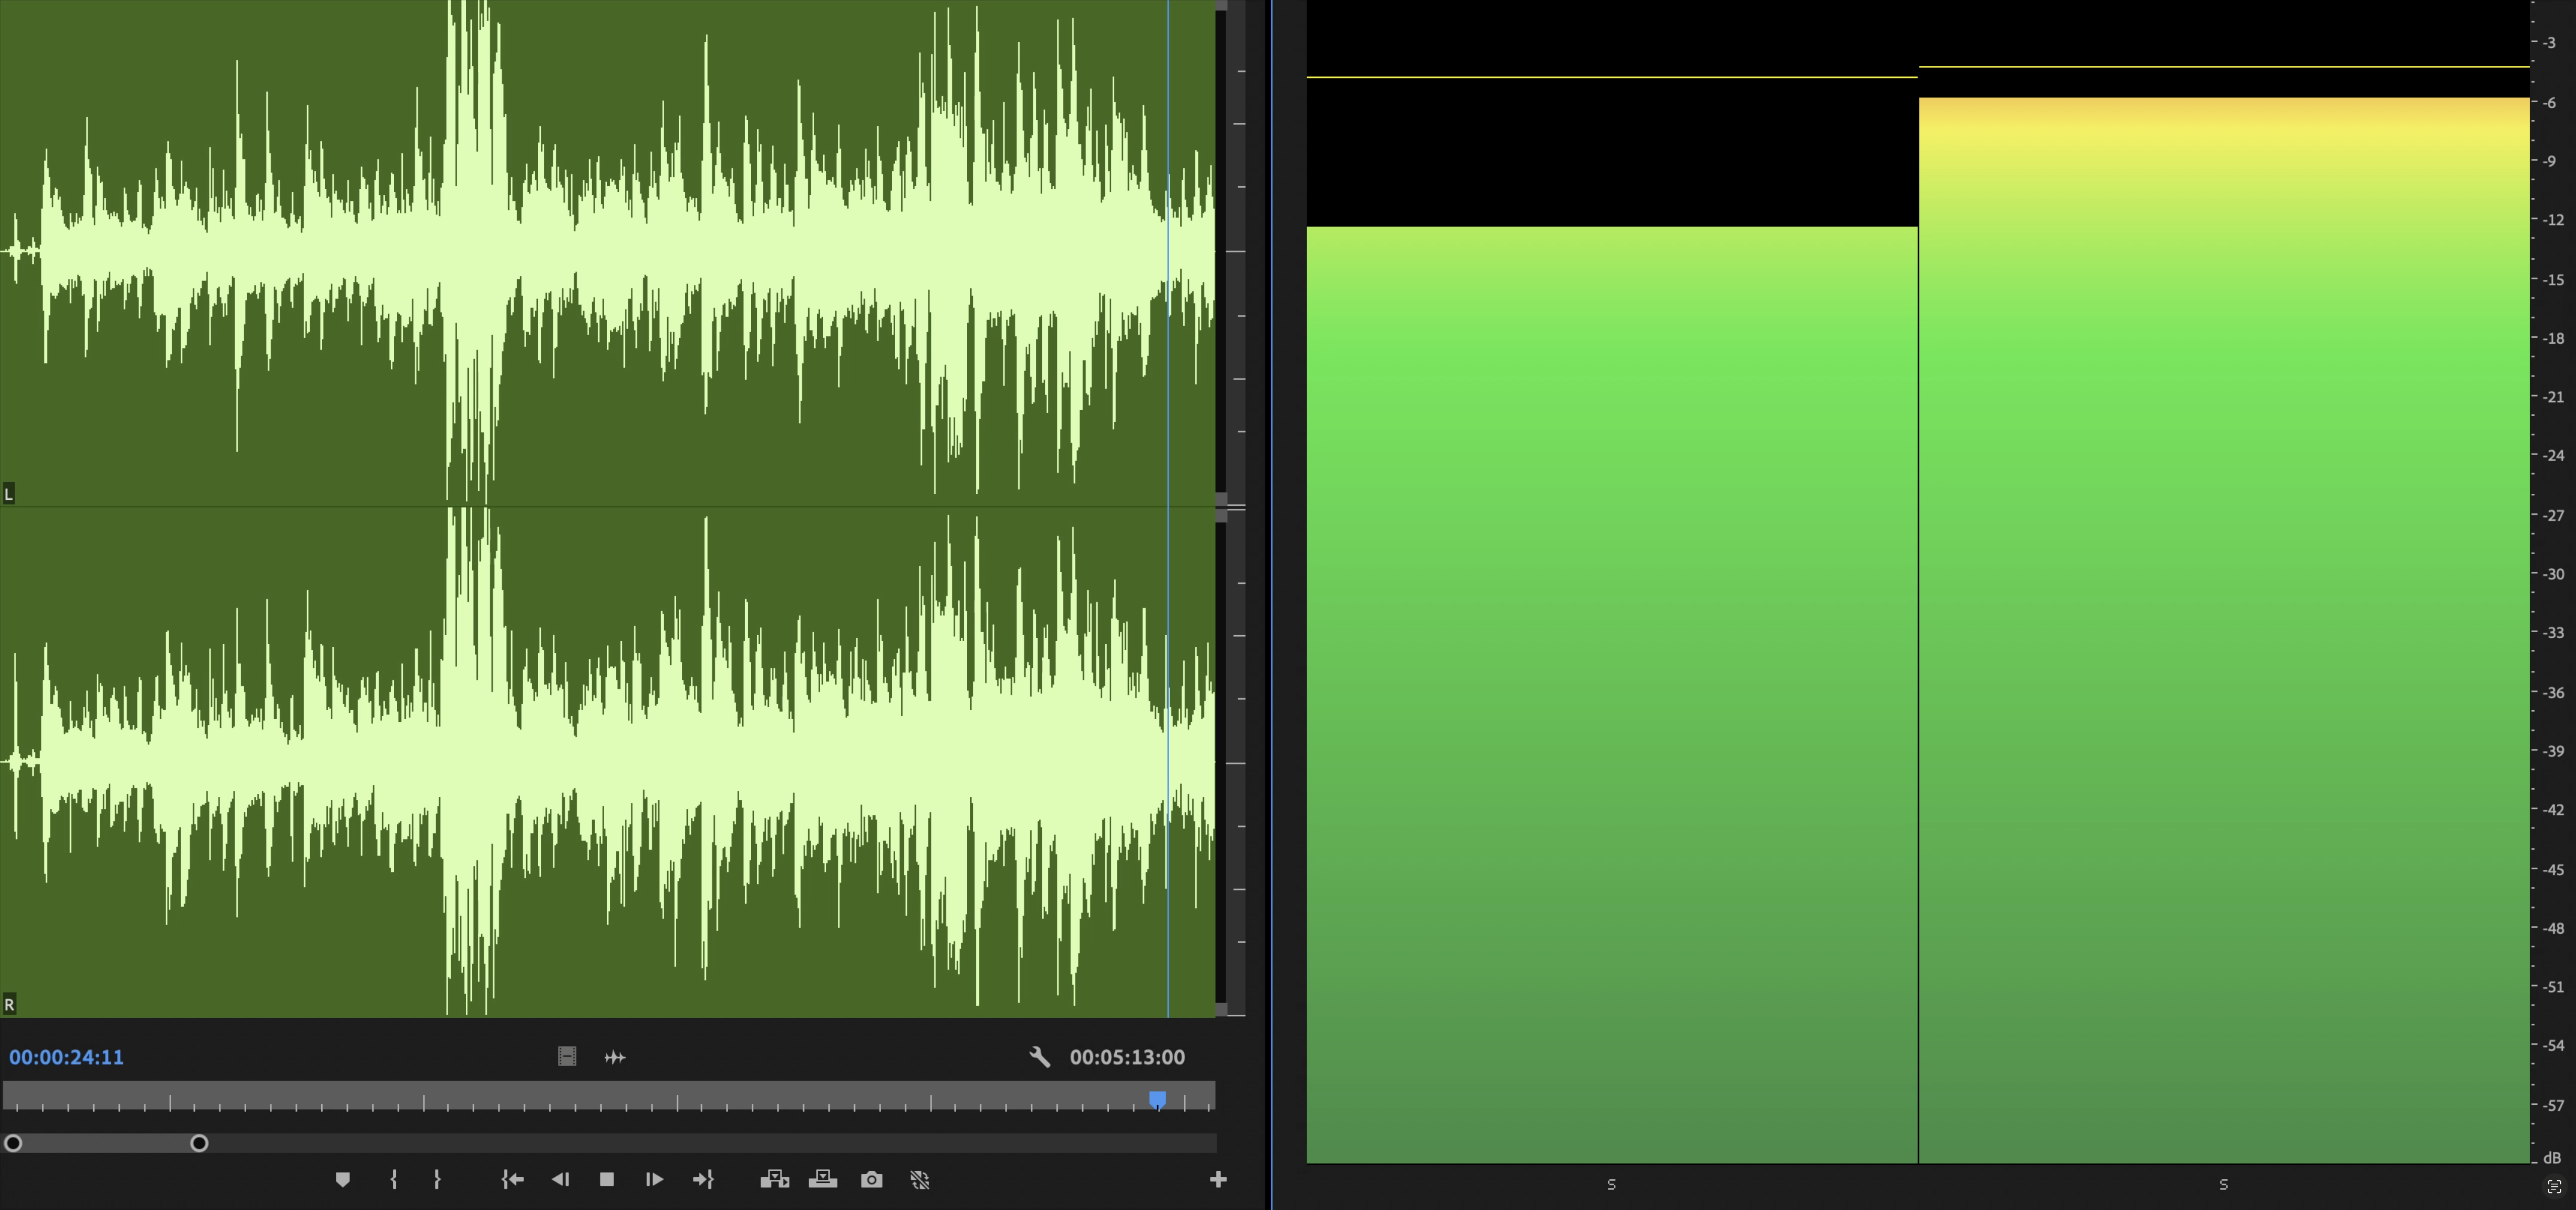Click the Drag Video Only filmstrip icon
The image size is (2576, 1210).
click(x=567, y=1057)
